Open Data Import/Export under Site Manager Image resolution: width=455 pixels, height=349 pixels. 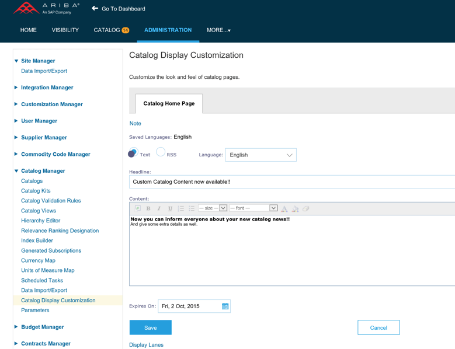point(44,71)
